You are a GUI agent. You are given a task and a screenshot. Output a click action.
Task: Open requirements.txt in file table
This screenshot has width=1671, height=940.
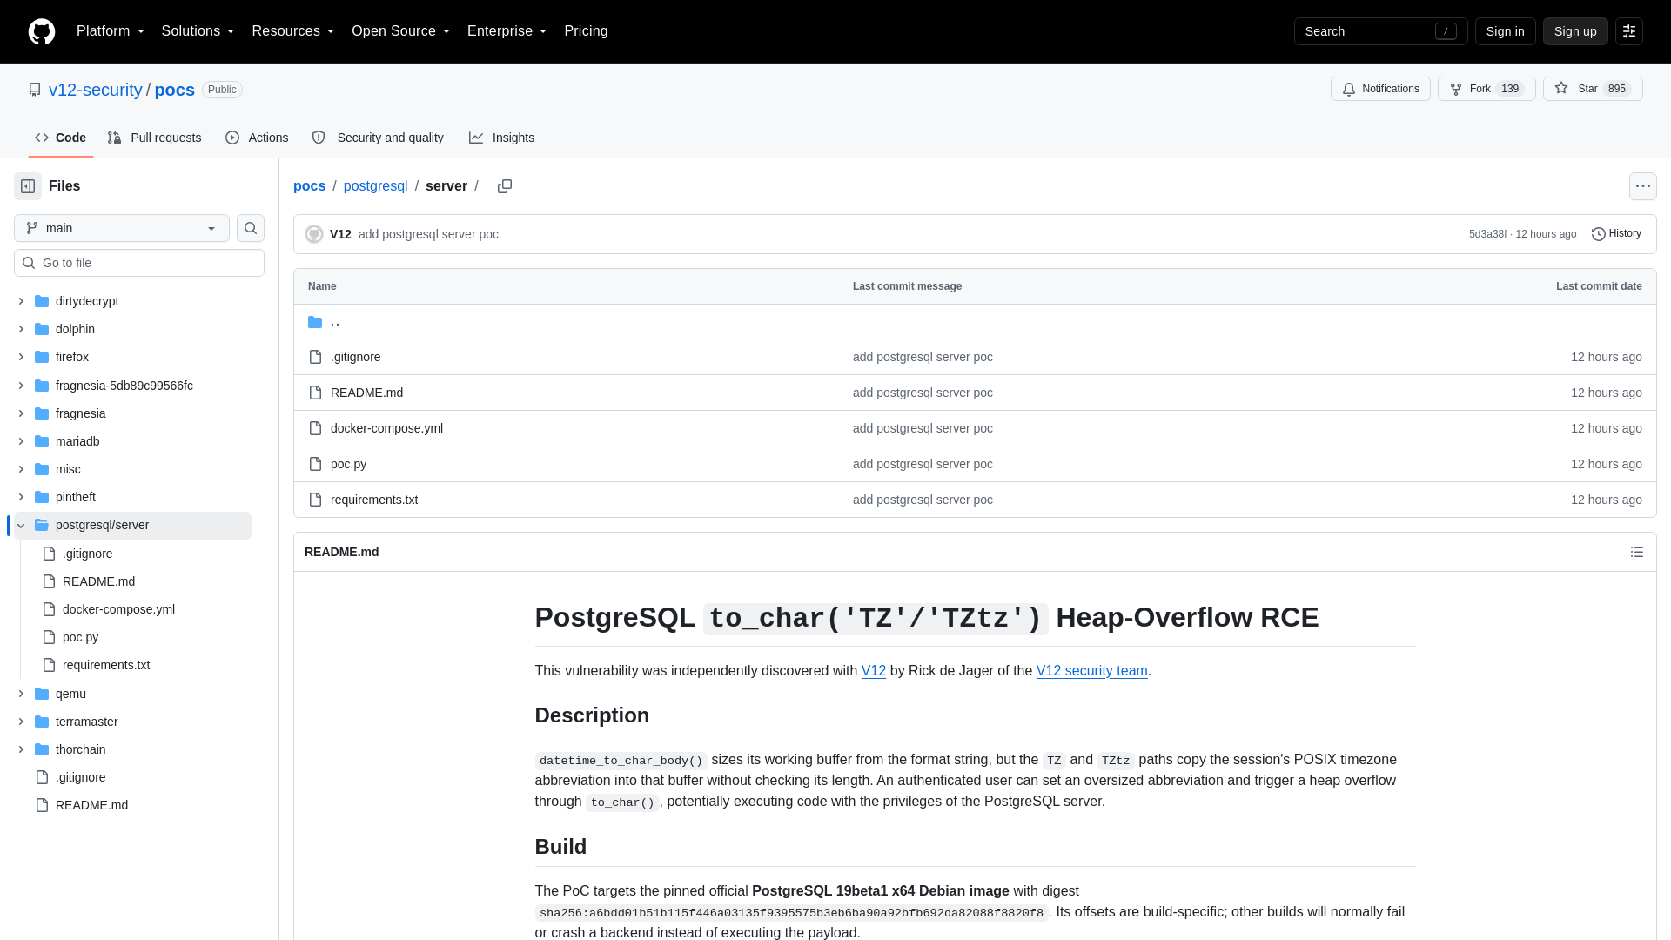tap(374, 500)
